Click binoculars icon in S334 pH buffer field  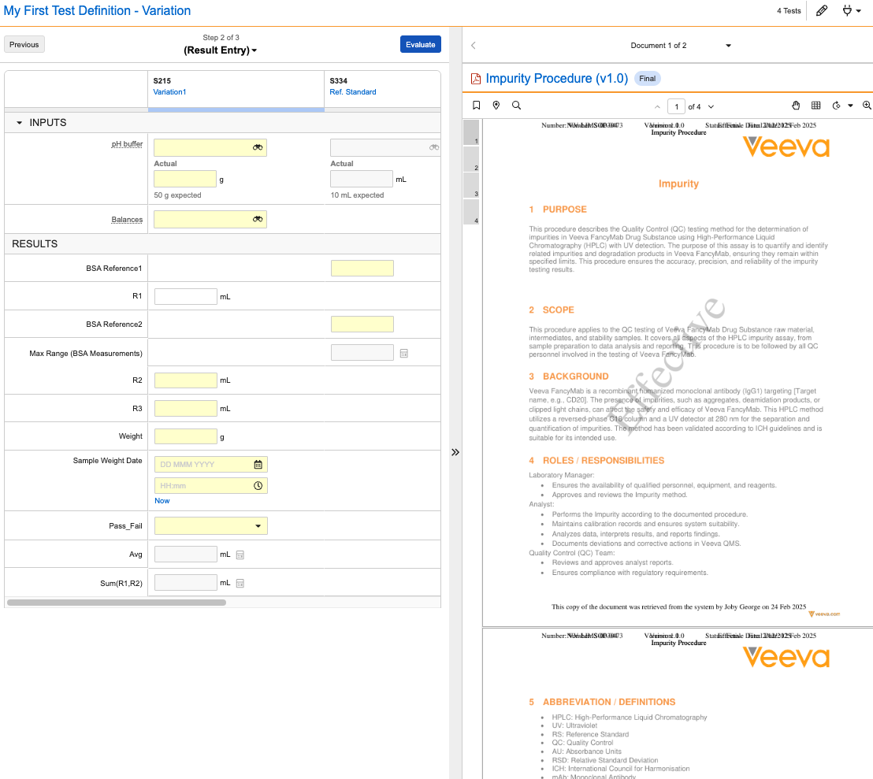click(433, 147)
